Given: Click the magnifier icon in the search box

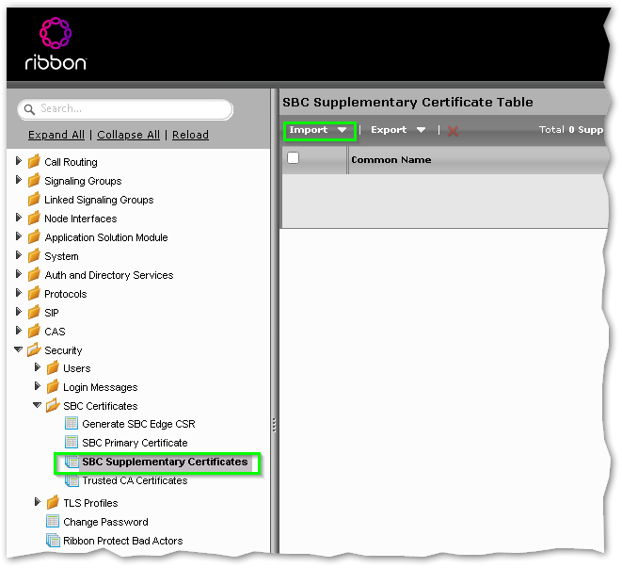Looking at the screenshot, I should coord(29,109).
